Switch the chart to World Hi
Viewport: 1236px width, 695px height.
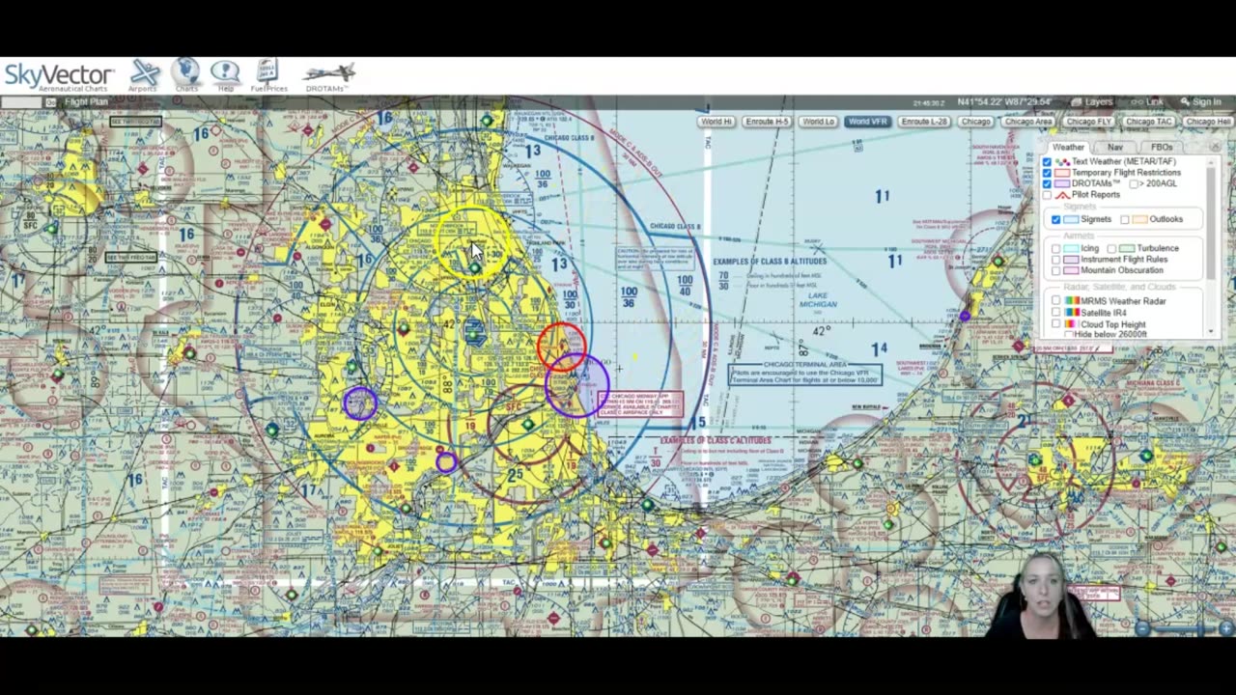716,122
